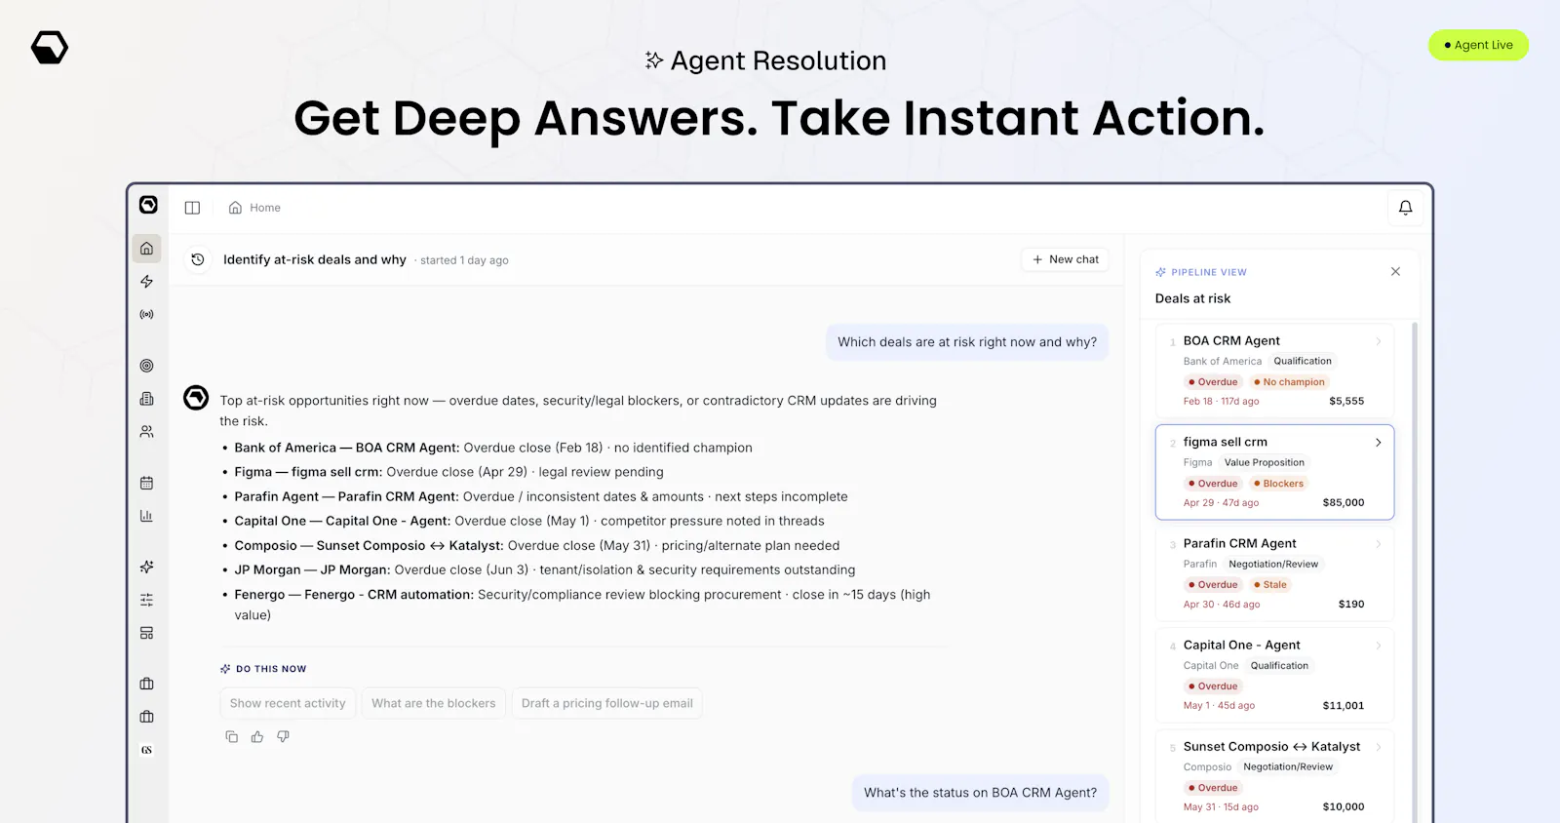
Task: Click the 'figma sell crm' deal title
Action: (x=1226, y=442)
